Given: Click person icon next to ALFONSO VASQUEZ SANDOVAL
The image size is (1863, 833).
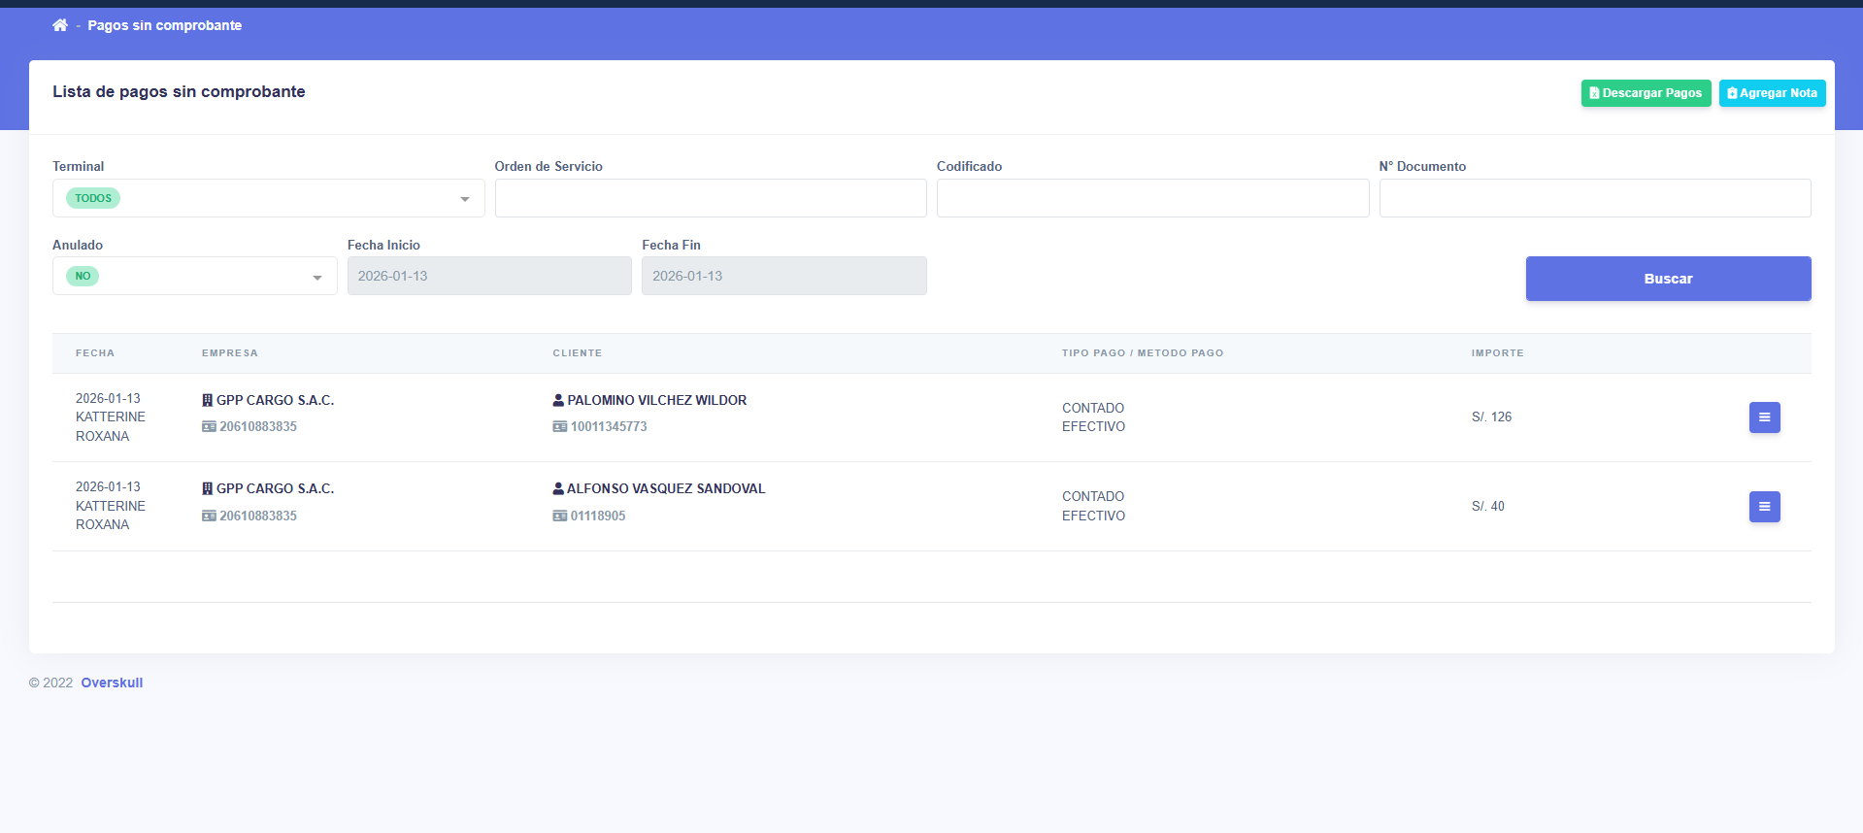Looking at the screenshot, I should [558, 488].
